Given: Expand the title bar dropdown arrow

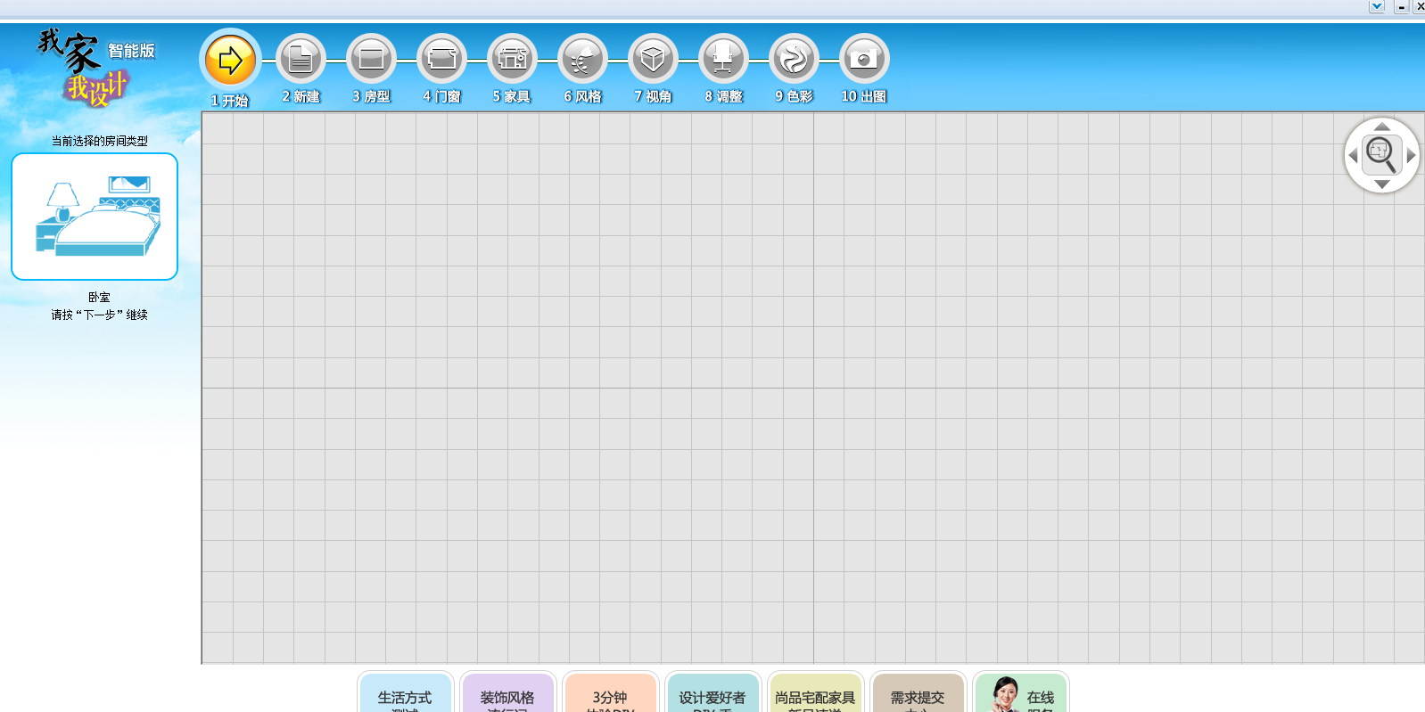Looking at the screenshot, I should [1377, 6].
